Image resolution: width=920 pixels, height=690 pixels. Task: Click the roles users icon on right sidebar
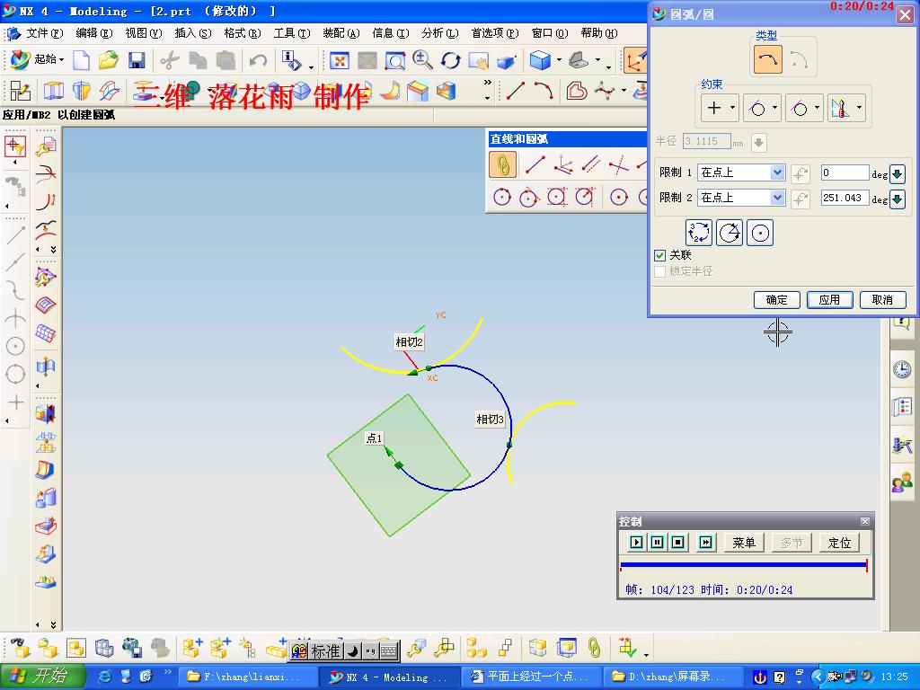tap(902, 482)
